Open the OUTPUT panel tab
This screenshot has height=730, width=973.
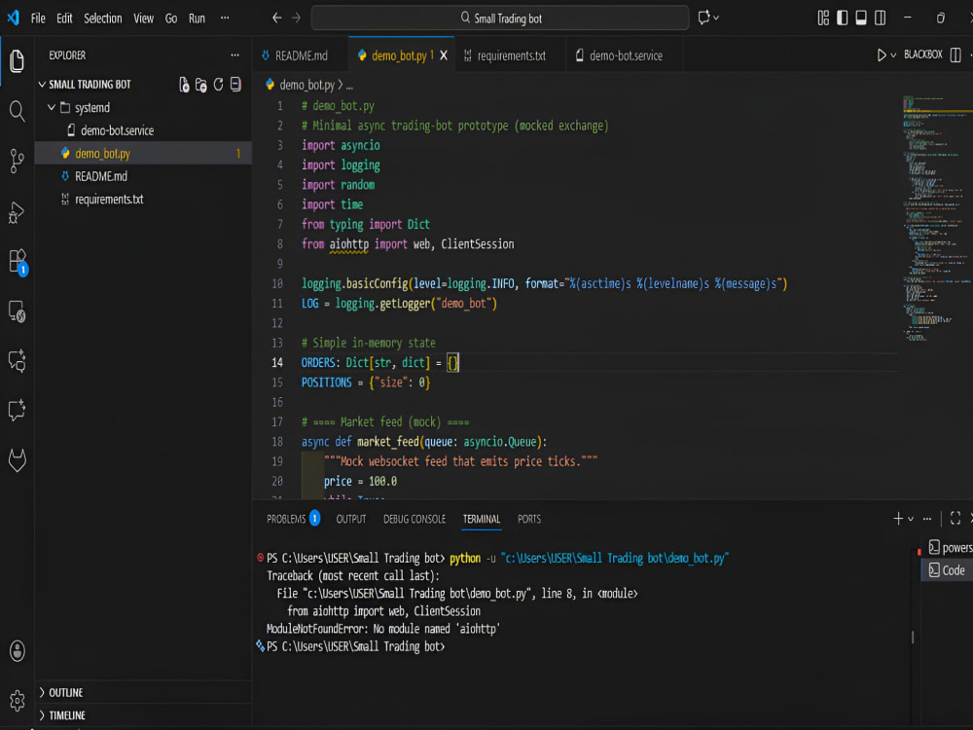pos(351,519)
